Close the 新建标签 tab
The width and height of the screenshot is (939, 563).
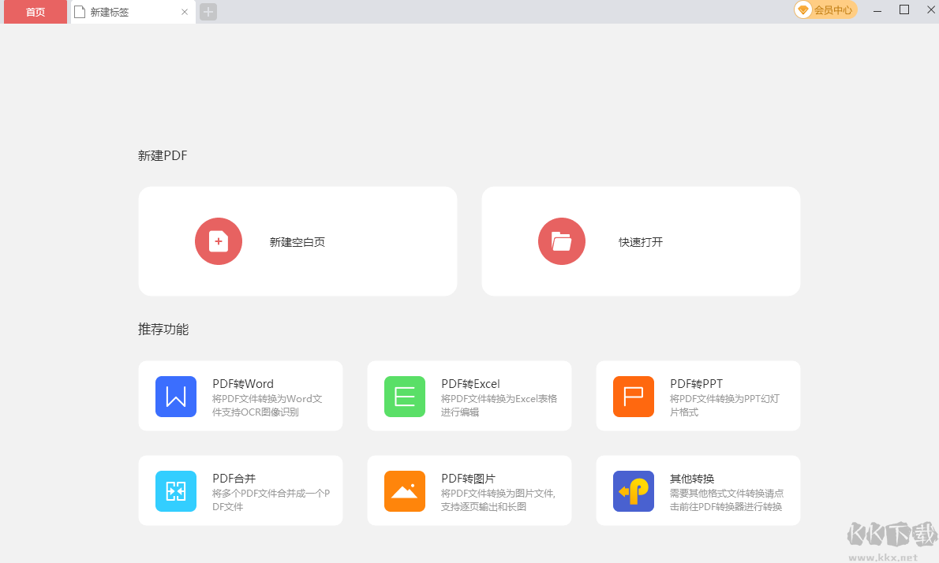pos(184,12)
